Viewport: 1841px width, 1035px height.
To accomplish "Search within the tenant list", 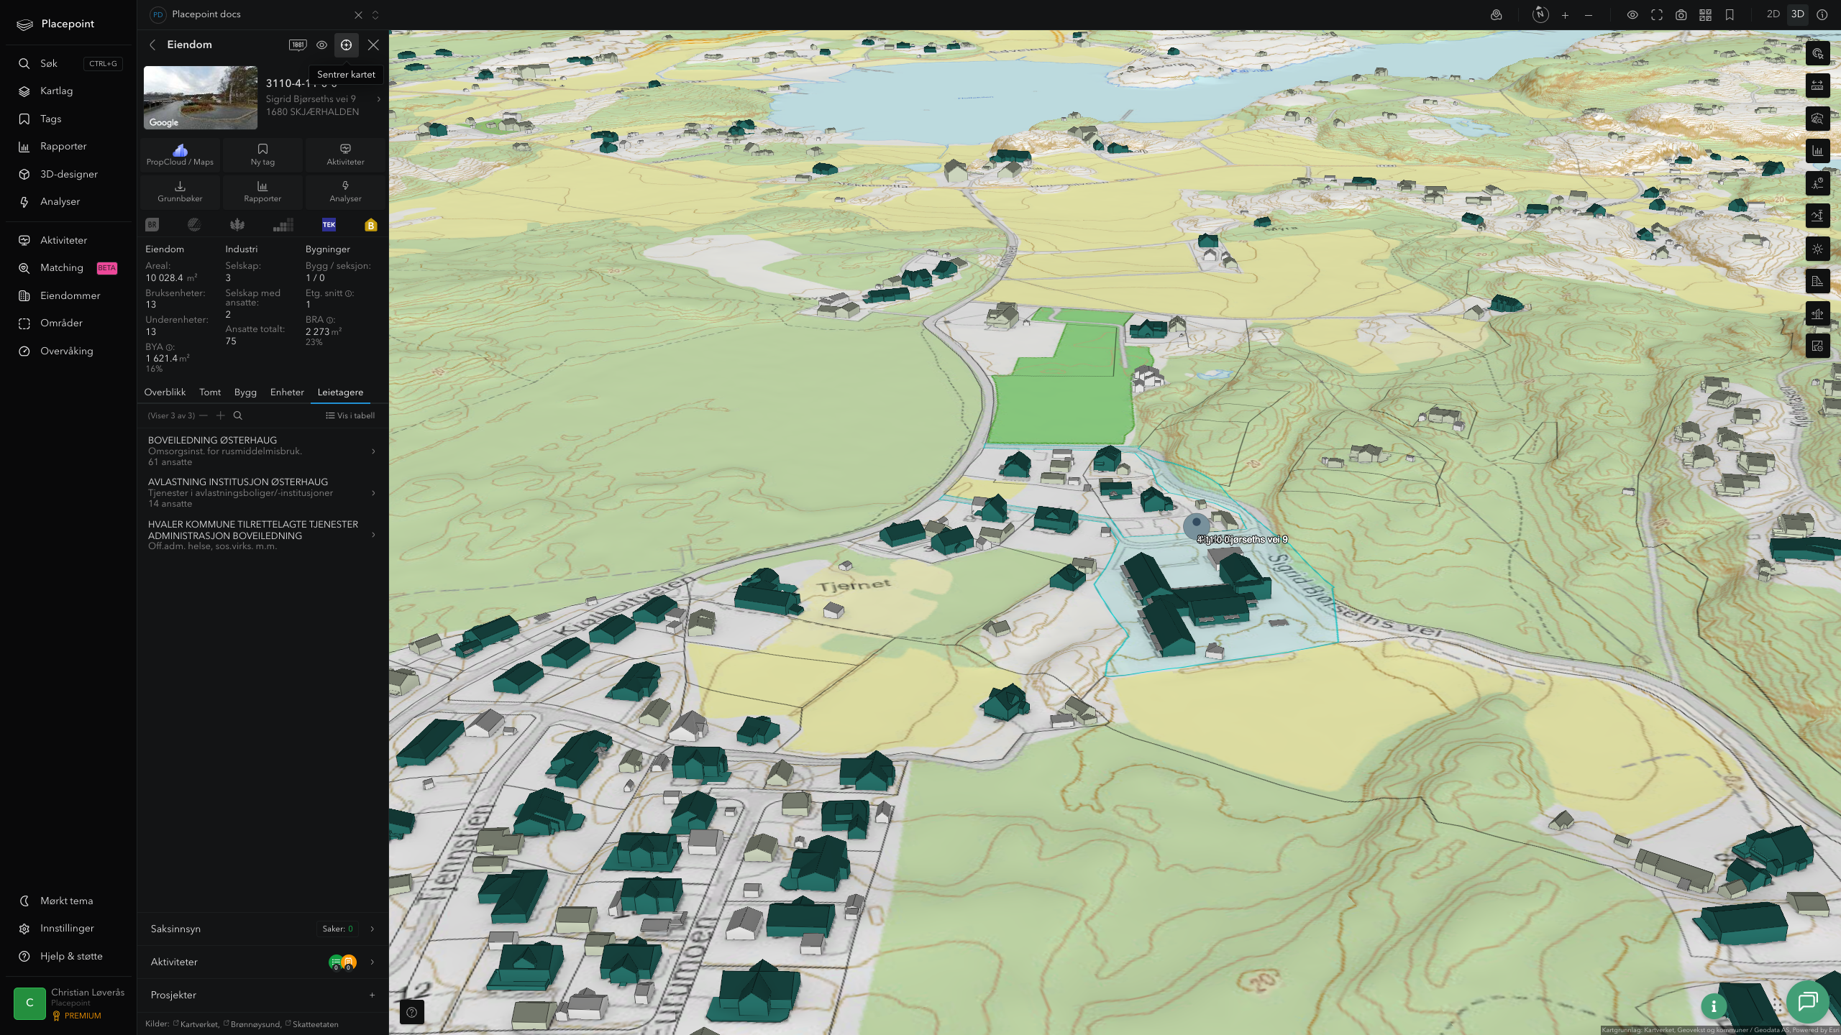I will click(x=238, y=415).
